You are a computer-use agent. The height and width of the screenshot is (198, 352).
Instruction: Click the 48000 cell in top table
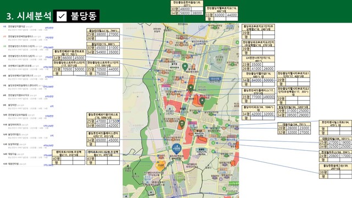coord(185,9)
